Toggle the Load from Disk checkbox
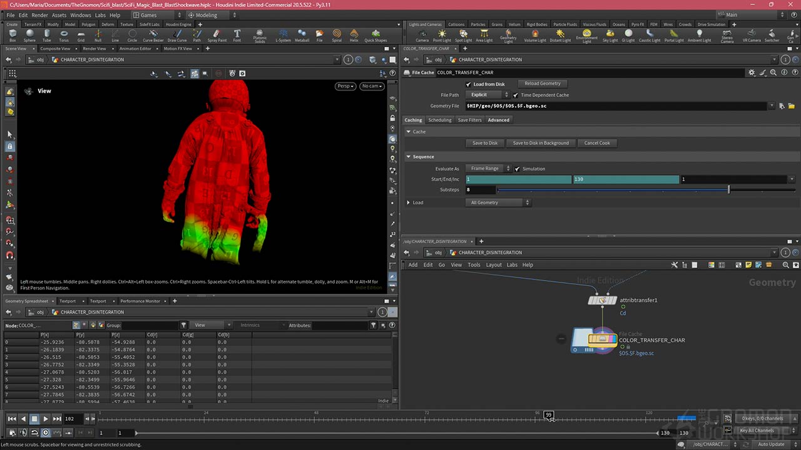This screenshot has width=801, height=450. click(x=469, y=84)
